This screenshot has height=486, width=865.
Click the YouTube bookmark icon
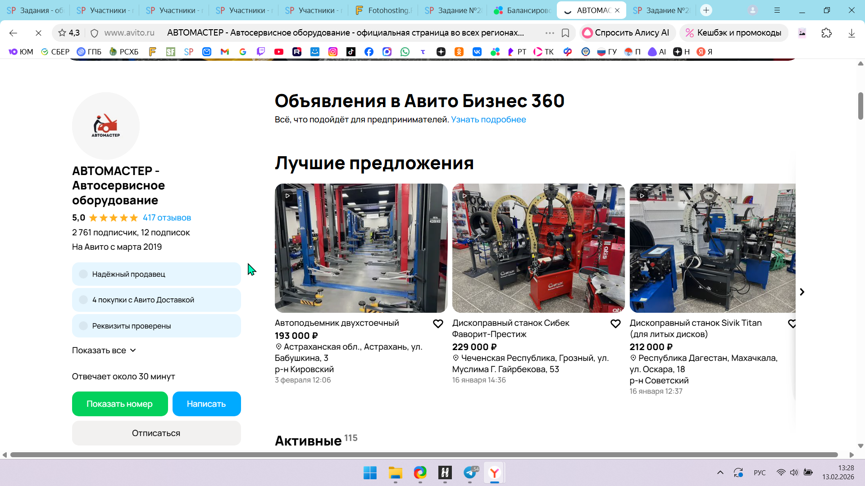(279, 52)
